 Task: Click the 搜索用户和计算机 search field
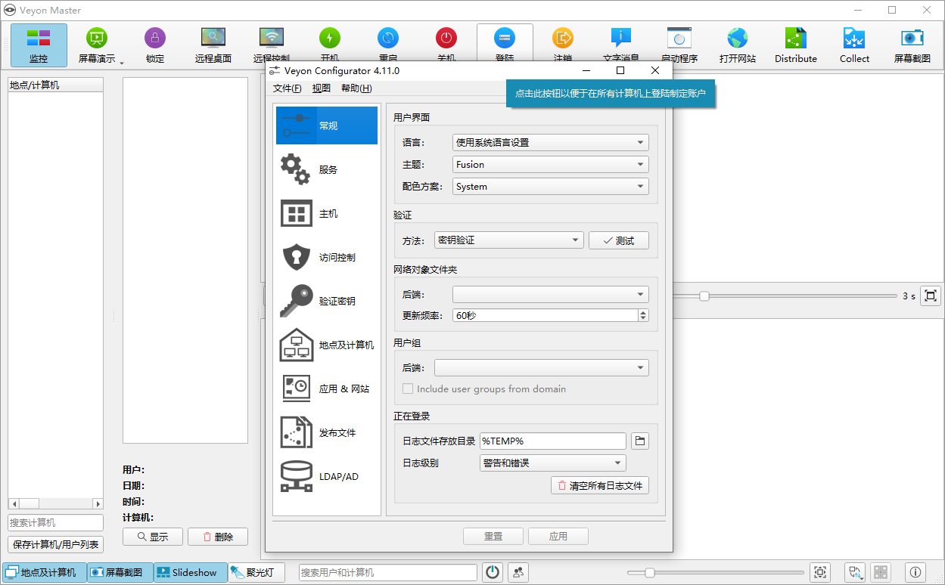coord(388,572)
